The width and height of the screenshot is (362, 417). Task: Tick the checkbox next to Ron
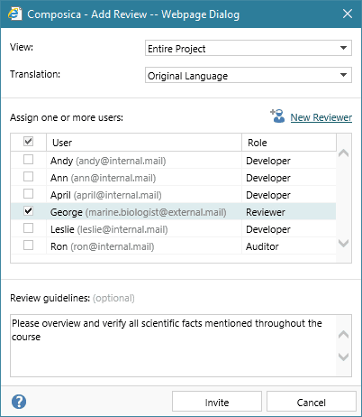(x=29, y=246)
